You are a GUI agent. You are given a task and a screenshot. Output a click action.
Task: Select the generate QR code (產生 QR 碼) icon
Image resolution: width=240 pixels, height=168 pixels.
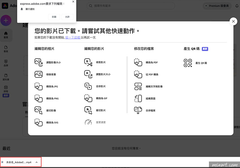[188, 63]
